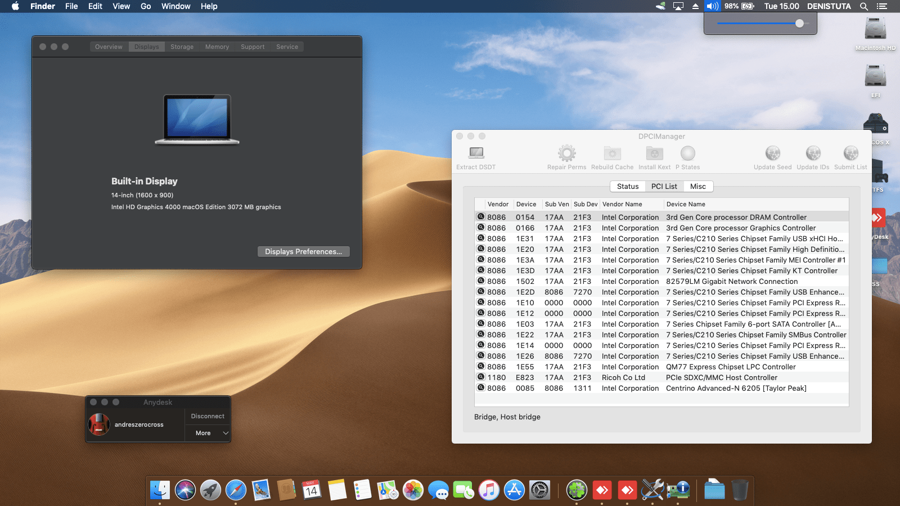Switch to the Storage tab

point(182,47)
